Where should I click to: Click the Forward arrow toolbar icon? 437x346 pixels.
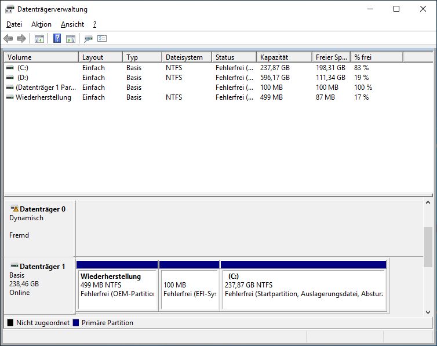[x=21, y=38]
